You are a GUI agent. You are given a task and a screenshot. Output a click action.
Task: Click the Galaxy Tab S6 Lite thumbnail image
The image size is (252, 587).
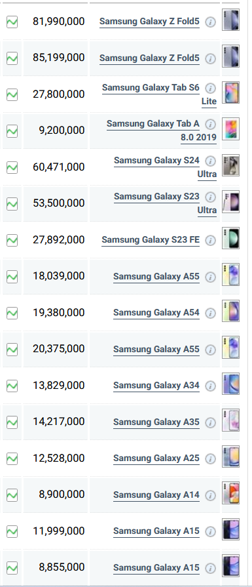tap(230, 92)
